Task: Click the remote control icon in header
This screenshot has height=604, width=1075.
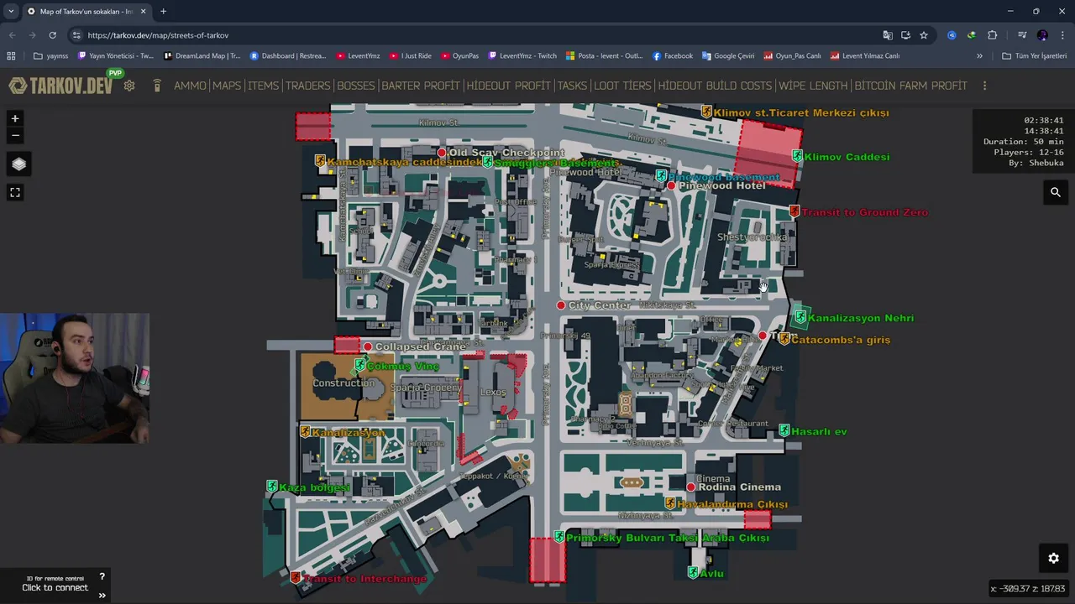Action: (156, 86)
